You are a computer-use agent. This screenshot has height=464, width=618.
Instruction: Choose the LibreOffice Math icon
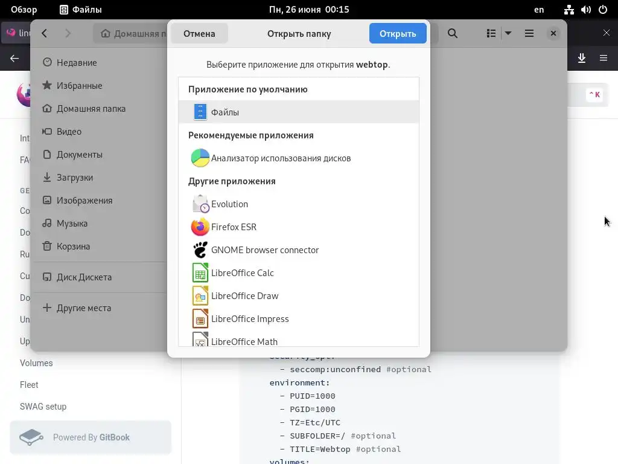(x=200, y=340)
